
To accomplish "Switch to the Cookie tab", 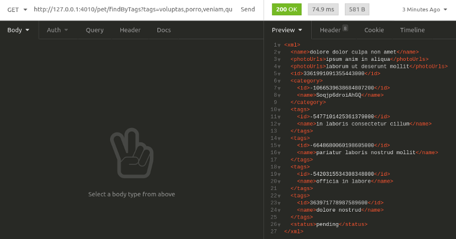I will point(374,30).
